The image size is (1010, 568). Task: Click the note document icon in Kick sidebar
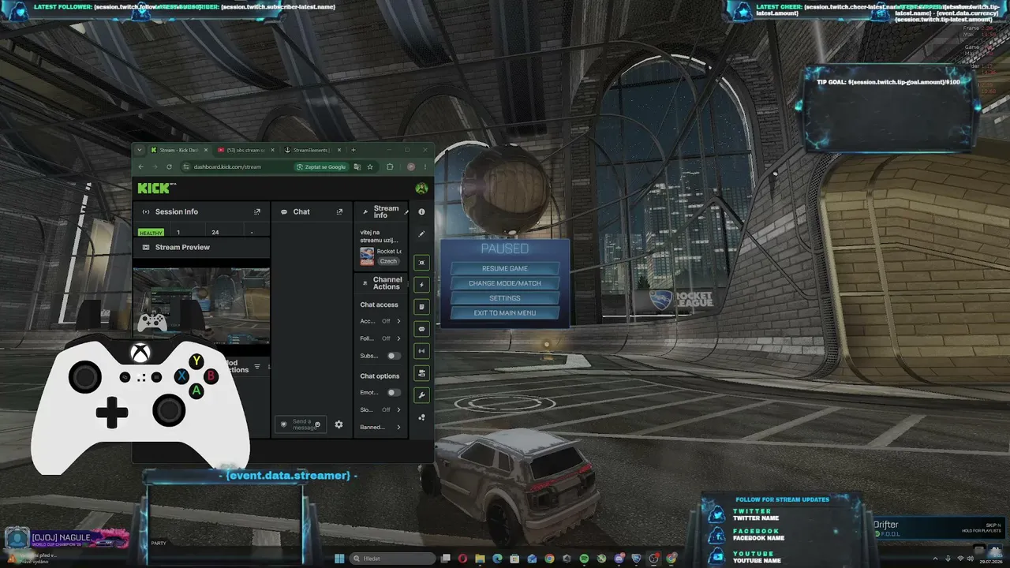coord(421,306)
